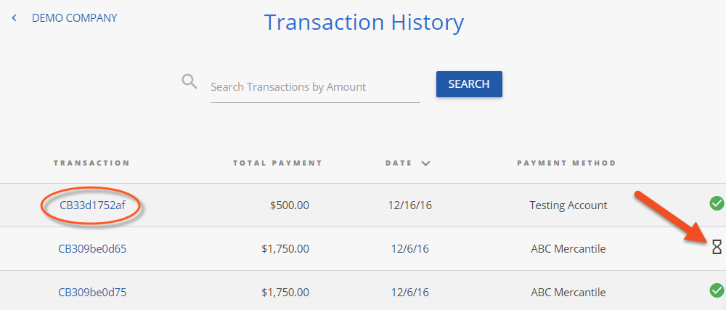Click the hourglass pending icon for CB309be0d65
726x310 pixels.
pos(717,247)
